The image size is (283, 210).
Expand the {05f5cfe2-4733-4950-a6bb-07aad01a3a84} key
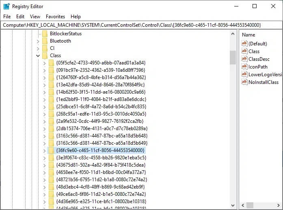(44, 63)
